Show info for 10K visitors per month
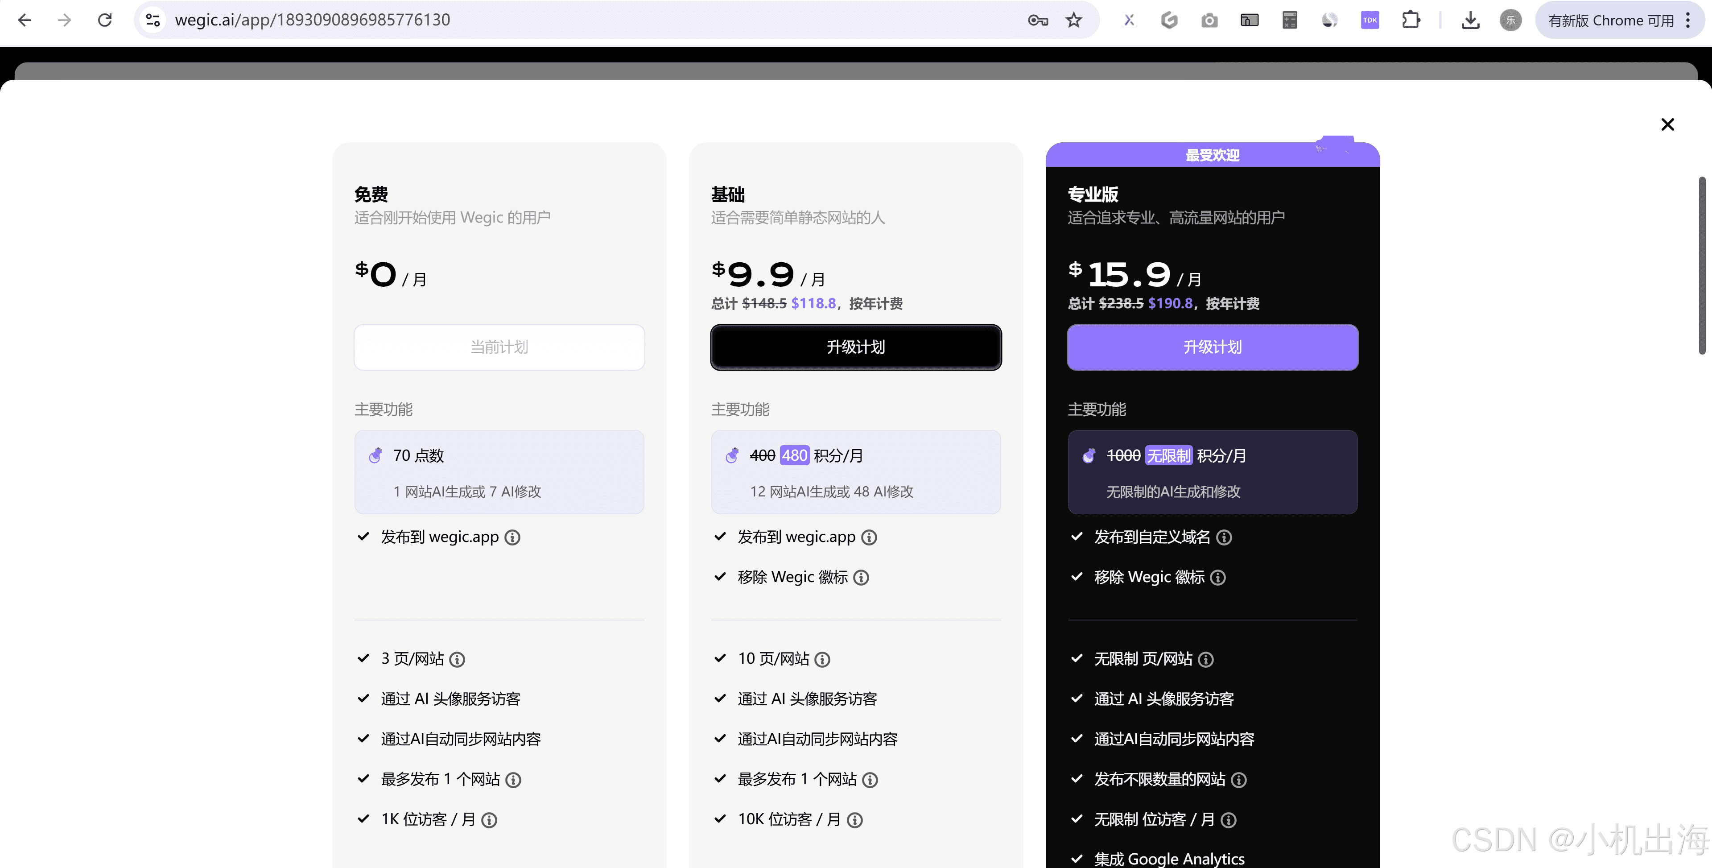Screen dimensions: 1712x868 click(855, 820)
